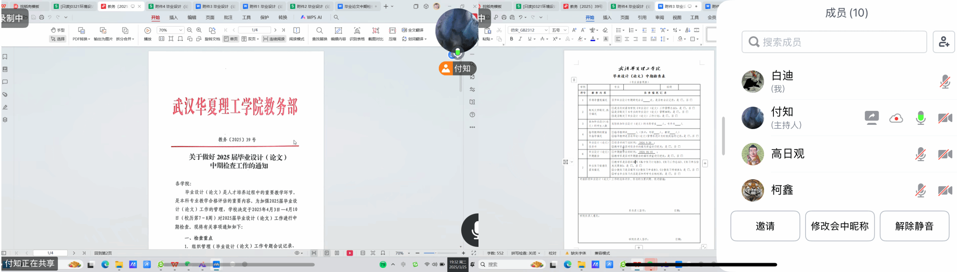
Task: Click the center align icon in Word ribbon
Action: [627, 39]
